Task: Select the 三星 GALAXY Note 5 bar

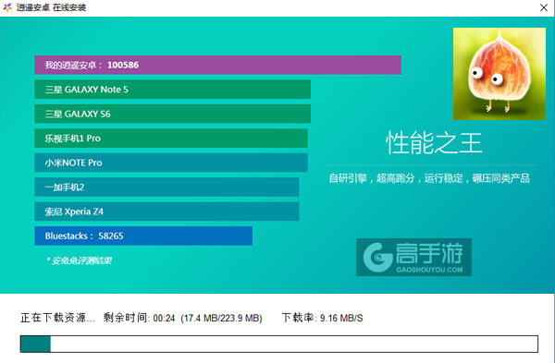Action: click(x=172, y=90)
